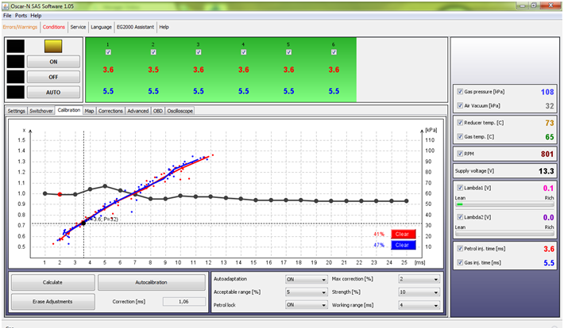Clear the red petrol map points

(403, 234)
